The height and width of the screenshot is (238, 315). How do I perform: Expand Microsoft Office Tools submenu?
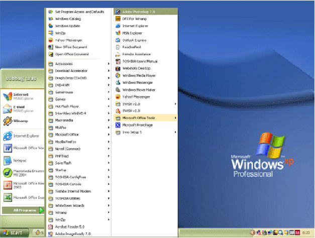click(x=146, y=117)
